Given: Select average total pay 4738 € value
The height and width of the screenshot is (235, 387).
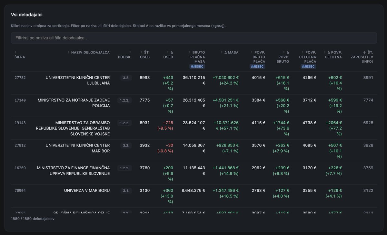Looking at the screenshot, I should 310,123.
